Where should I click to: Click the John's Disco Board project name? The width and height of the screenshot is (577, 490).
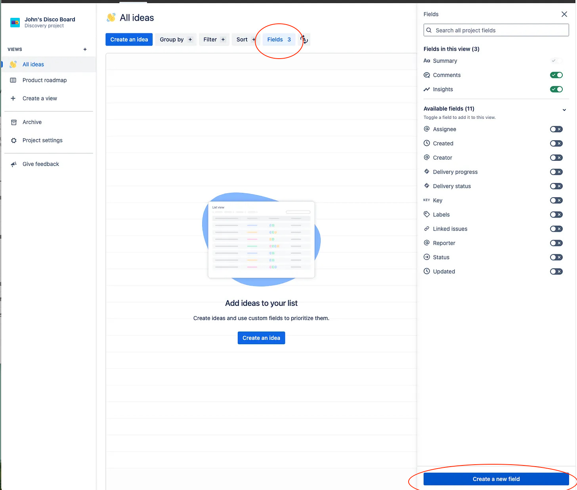[50, 19]
